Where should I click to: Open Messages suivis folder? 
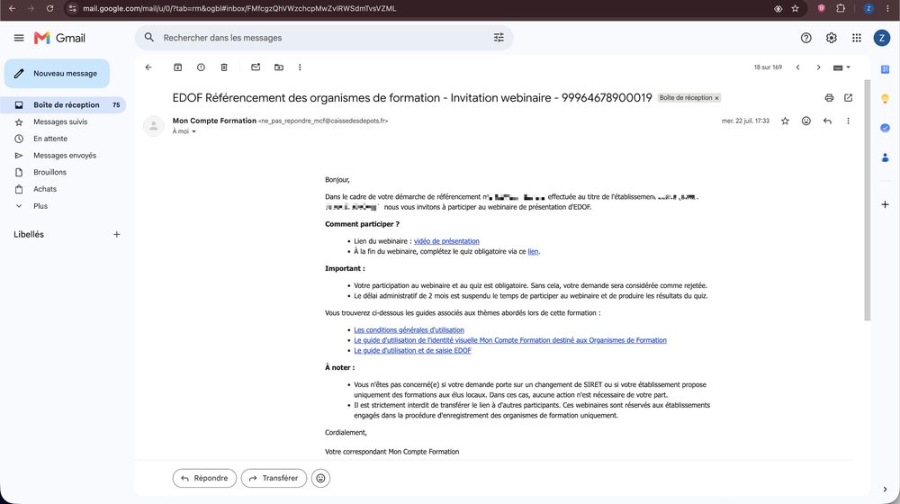click(x=60, y=121)
